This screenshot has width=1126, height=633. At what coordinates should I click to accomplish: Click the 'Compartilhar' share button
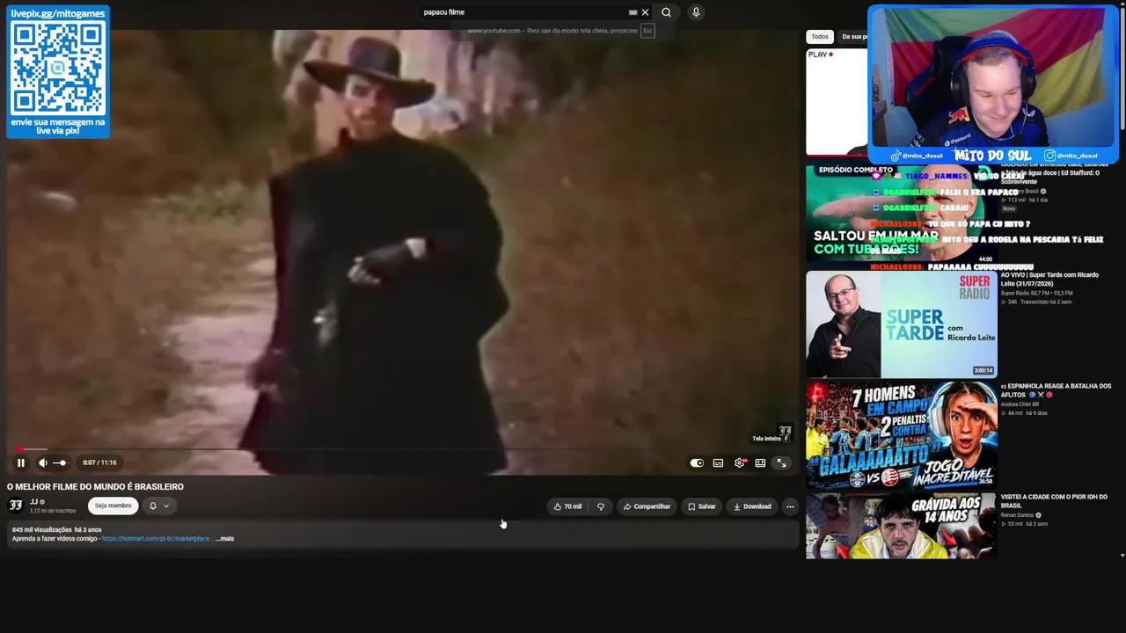647,506
